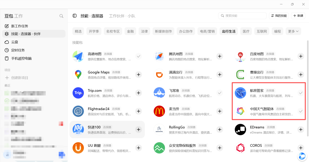The height and width of the screenshot is (162, 309).
Task: Add the 麦当劳 connector
Action: 219,111
